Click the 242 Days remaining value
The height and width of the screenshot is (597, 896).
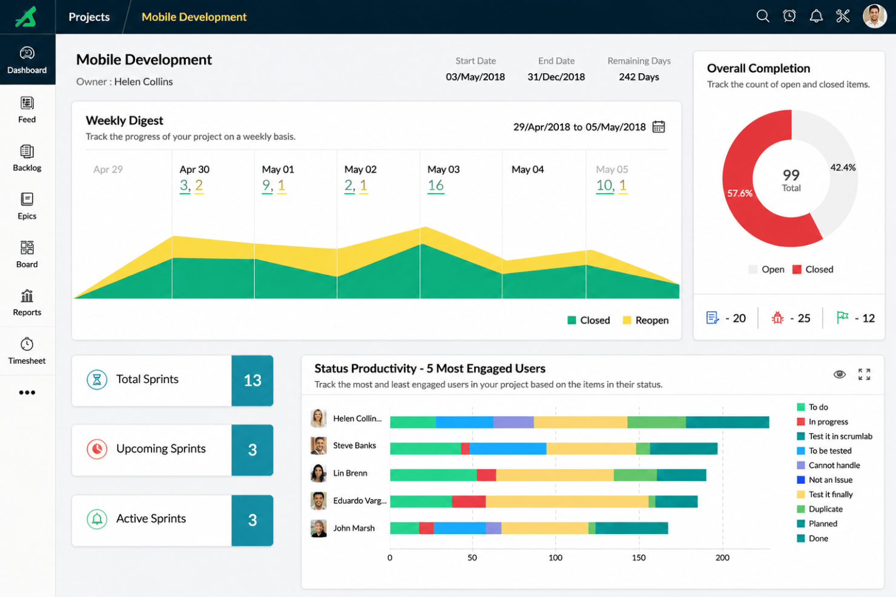(x=639, y=77)
